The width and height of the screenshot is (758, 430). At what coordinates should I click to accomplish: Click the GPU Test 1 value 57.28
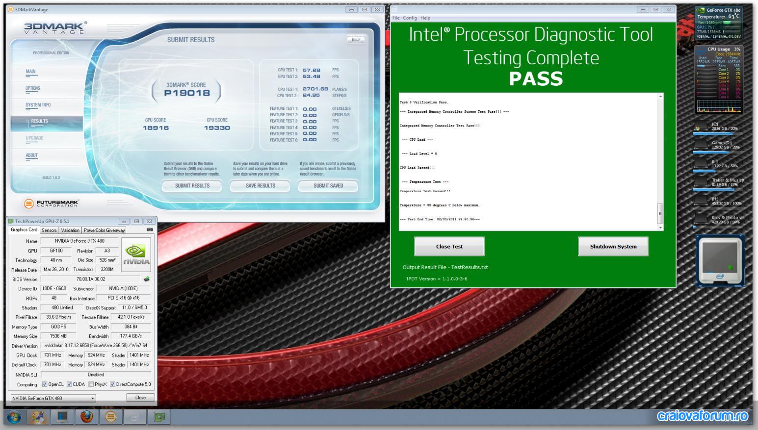click(311, 70)
